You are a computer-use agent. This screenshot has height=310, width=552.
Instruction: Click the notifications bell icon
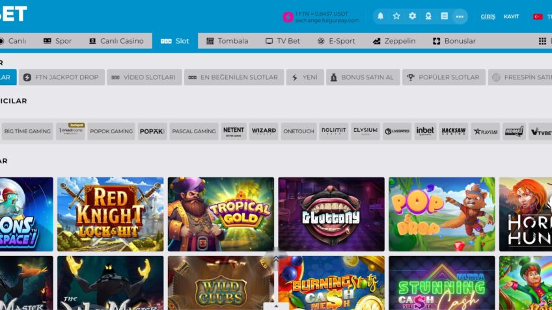pos(380,16)
